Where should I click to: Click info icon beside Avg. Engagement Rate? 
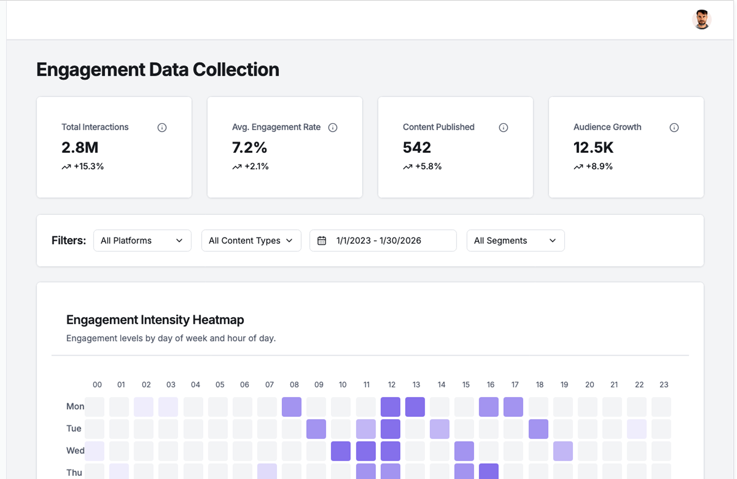(x=333, y=127)
